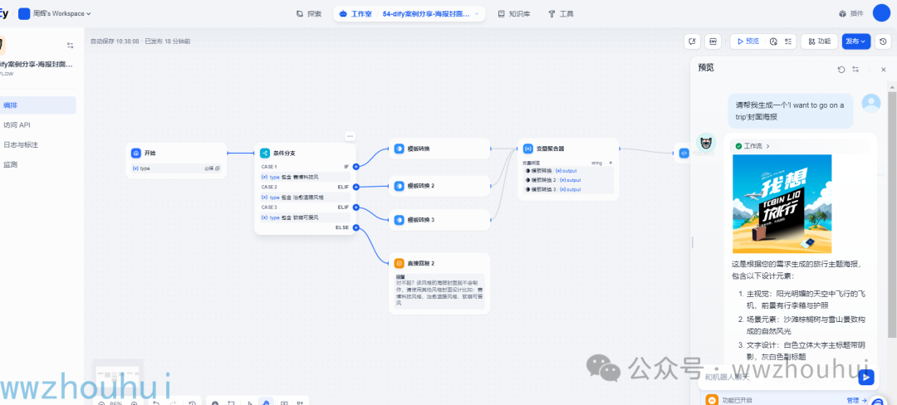Screen dimensions: 897x405
Task: Open the ENV environment variables button
Action: (713, 41)
